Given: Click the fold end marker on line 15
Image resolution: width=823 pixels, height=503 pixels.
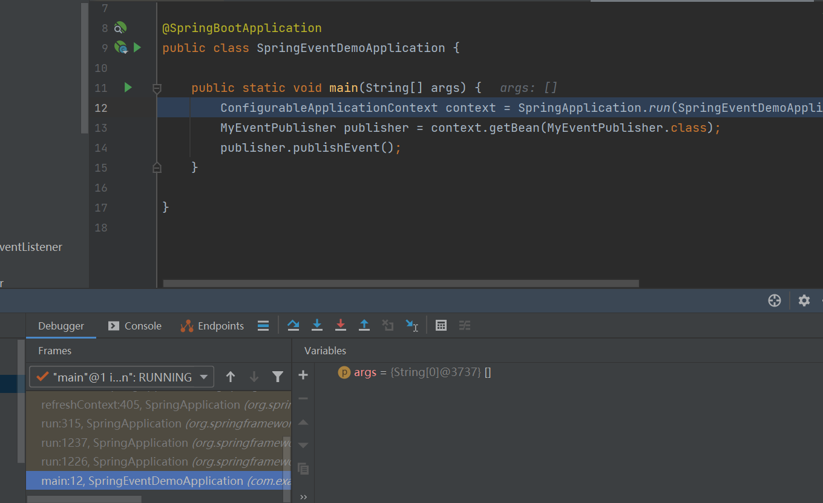Looking at the screenshot, I should (157, 167).
